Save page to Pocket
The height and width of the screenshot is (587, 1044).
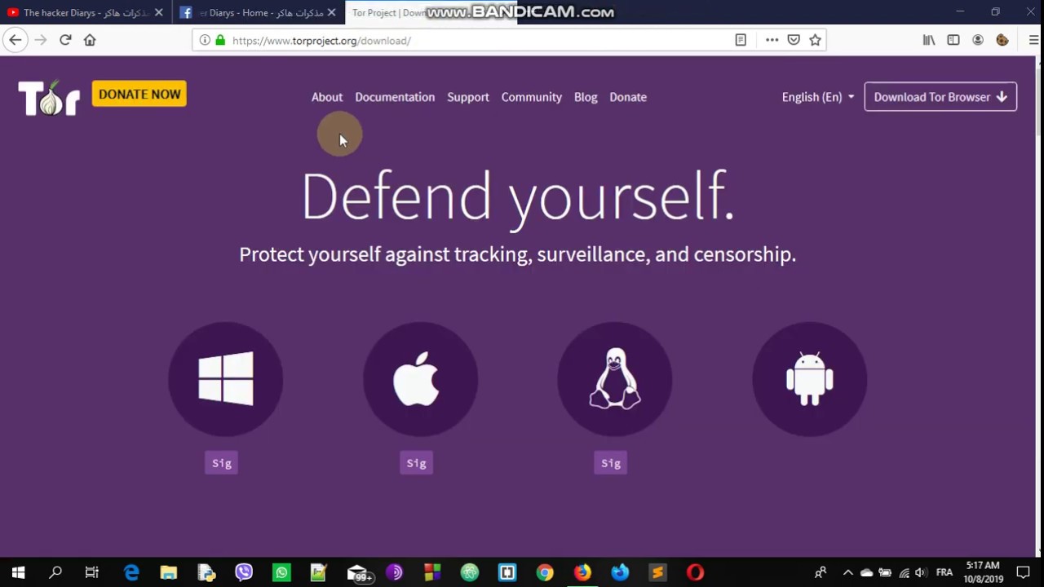794,40
